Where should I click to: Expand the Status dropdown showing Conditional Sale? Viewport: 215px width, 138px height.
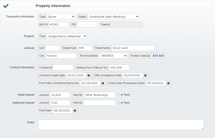coord(113,16)
